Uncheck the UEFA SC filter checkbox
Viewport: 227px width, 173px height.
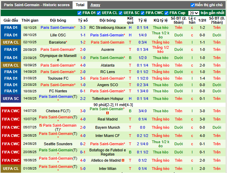pos(120,13)
